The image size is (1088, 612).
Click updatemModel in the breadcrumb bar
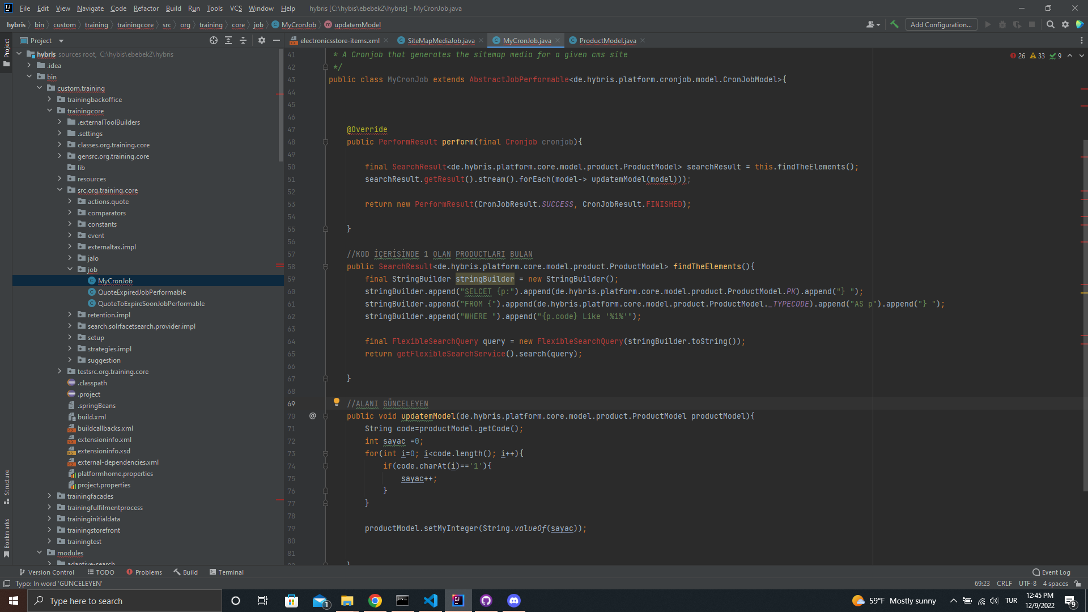coord(357,24)
